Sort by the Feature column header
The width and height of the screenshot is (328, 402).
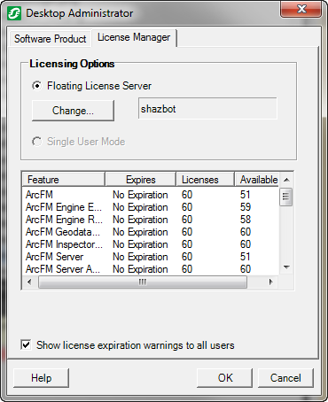point(64,180)
